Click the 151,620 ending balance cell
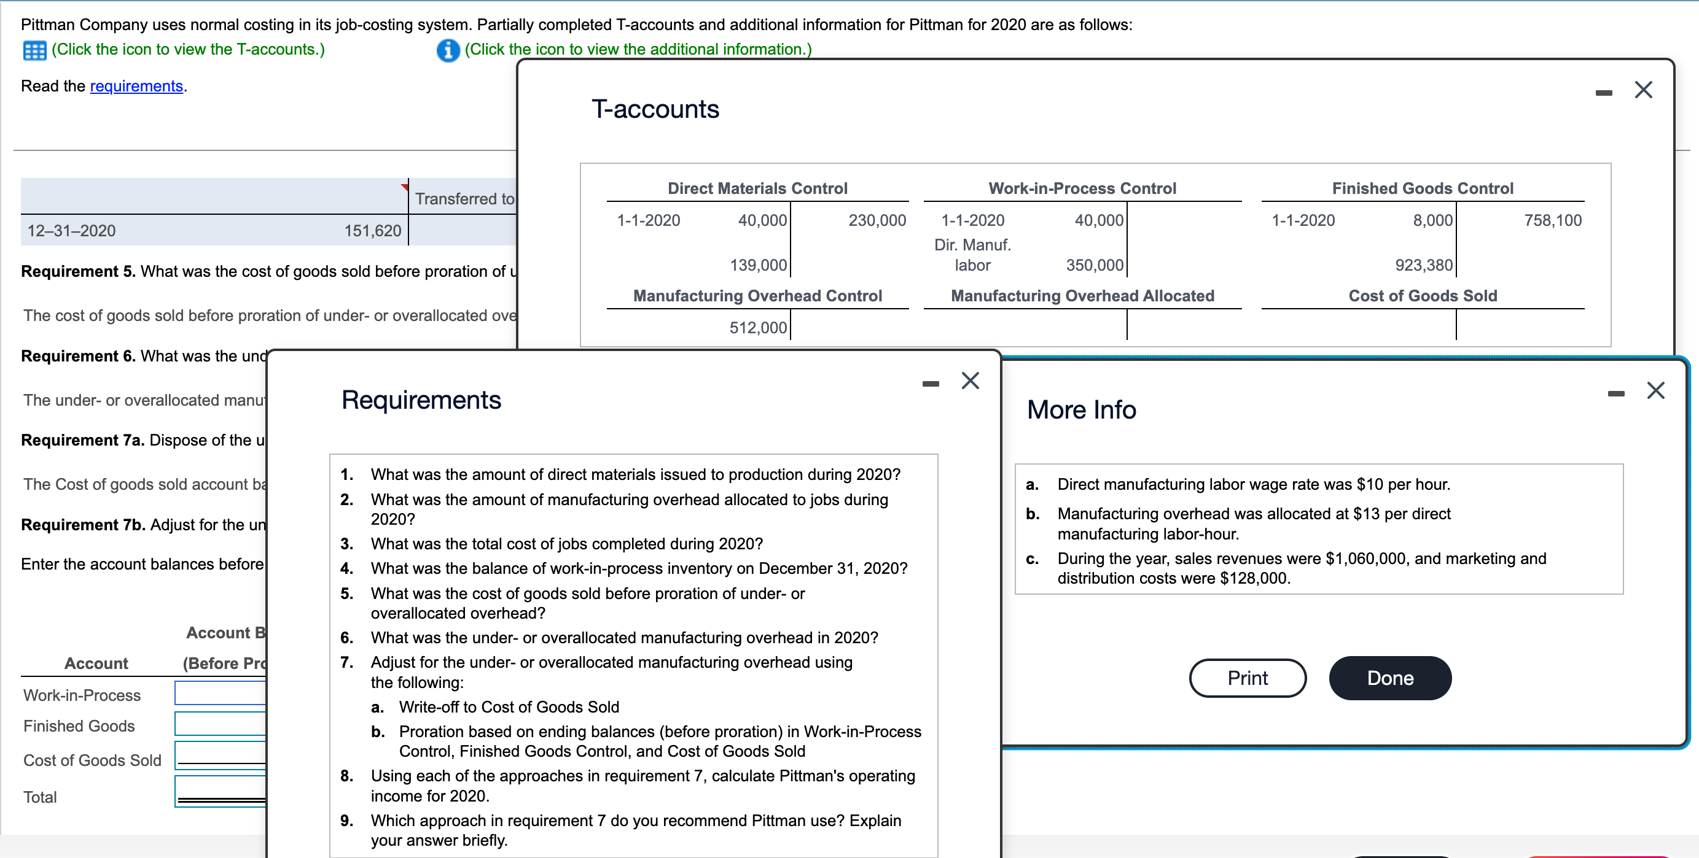 pos(372,231)
